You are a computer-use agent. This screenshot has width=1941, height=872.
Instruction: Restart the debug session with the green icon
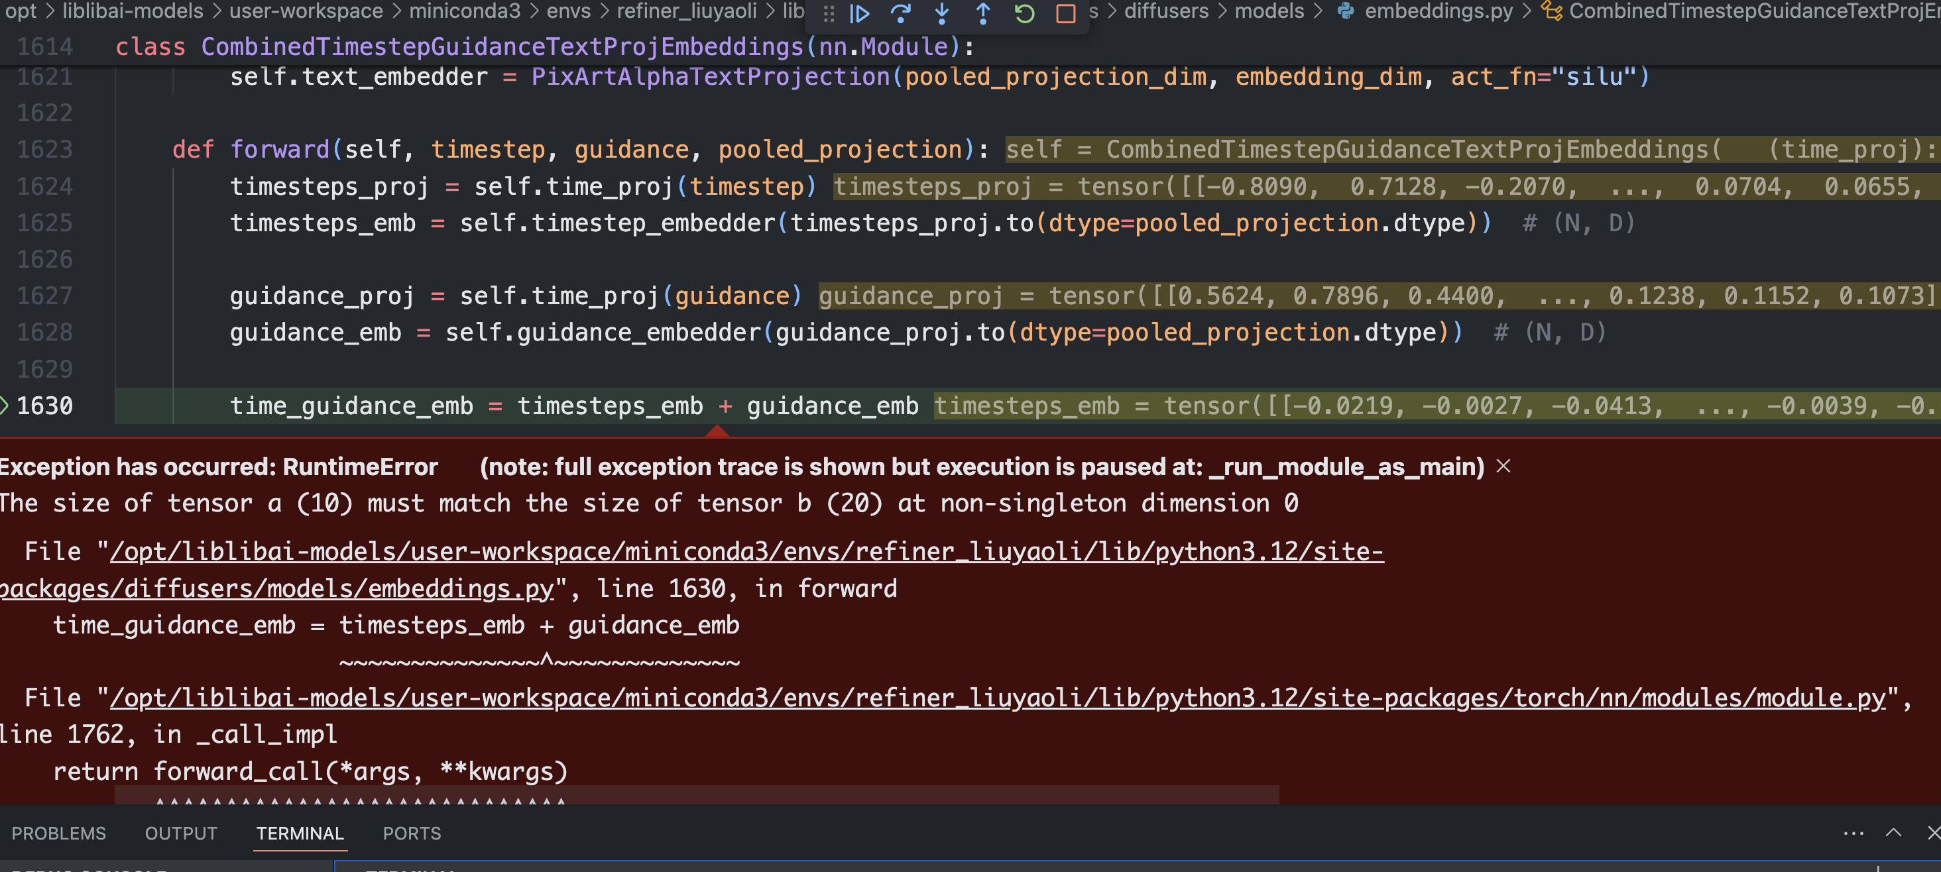tap(1024, 13)
